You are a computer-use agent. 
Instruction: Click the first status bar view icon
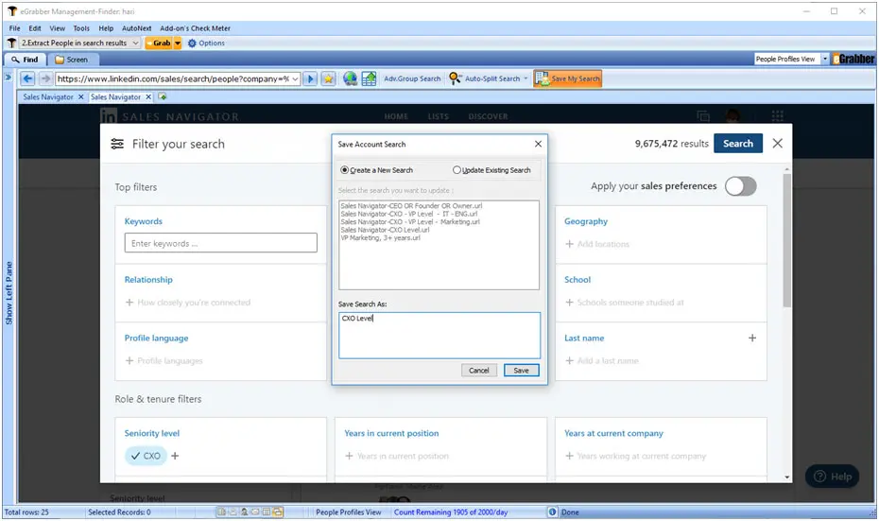221,512
